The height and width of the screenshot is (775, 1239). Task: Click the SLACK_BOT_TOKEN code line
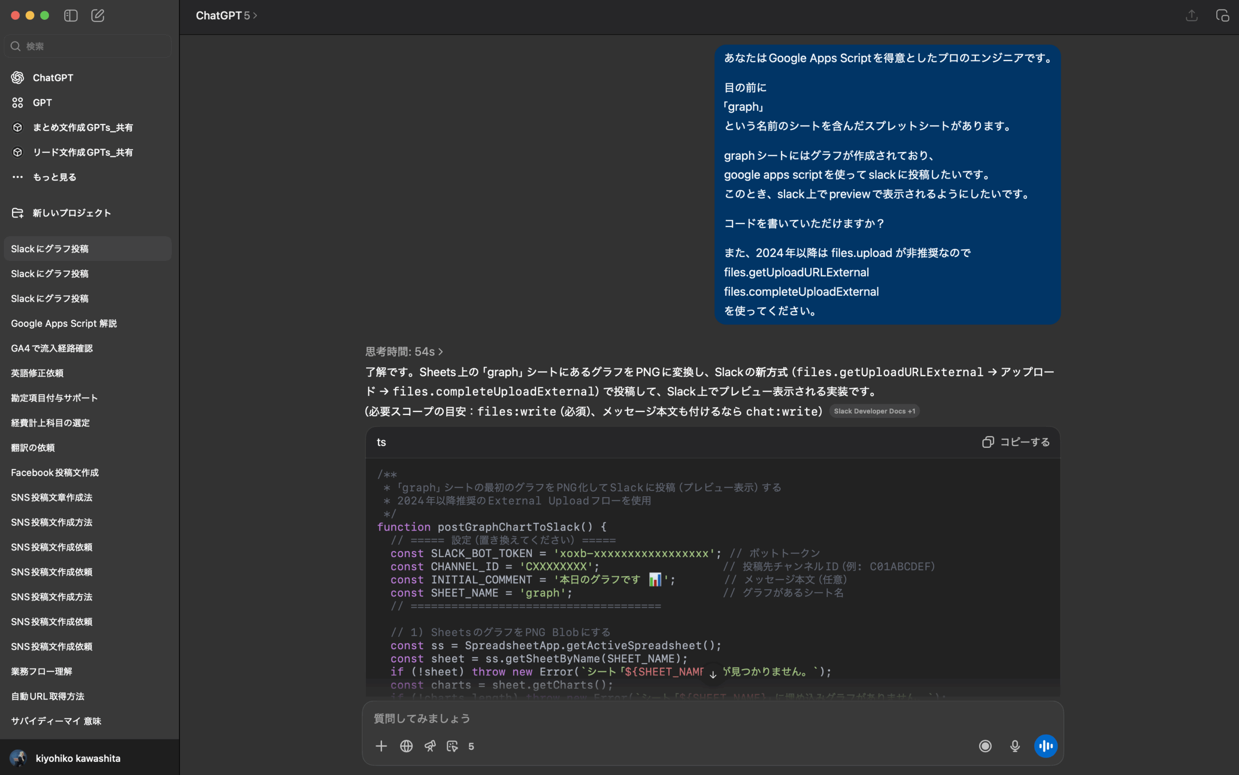point(604,554)
